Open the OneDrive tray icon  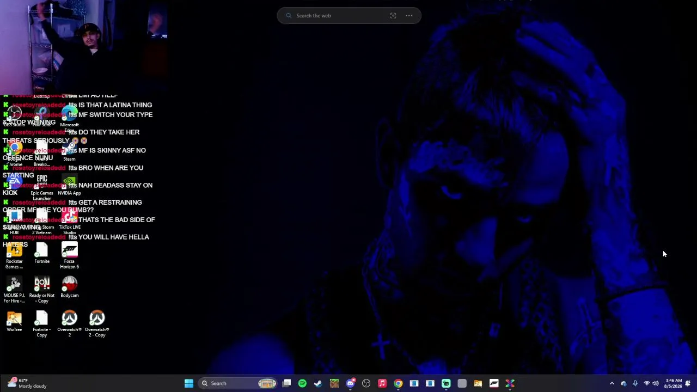coord(623,383)
